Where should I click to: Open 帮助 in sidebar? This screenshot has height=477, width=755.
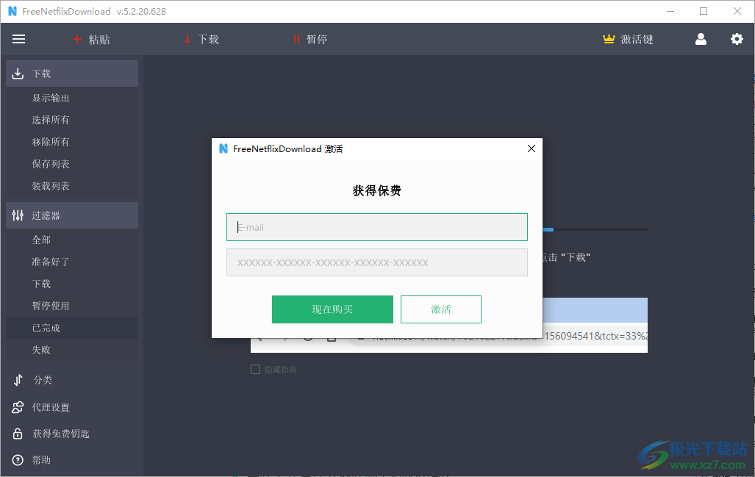41,460
